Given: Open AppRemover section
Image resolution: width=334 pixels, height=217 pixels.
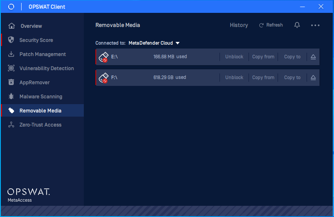Looking at the screenshot, I should (34, 83).
